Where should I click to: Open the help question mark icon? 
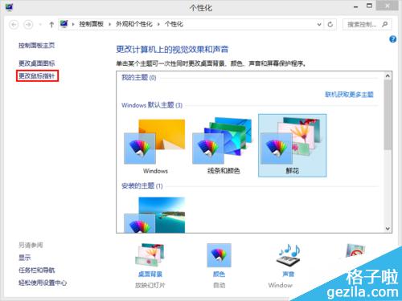click(x=392, y=39)
